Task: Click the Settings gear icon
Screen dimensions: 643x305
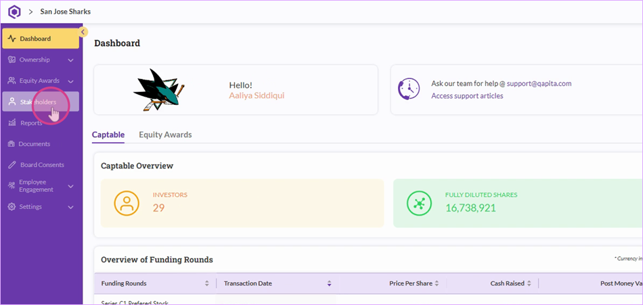Action: [x=12, y=207]
